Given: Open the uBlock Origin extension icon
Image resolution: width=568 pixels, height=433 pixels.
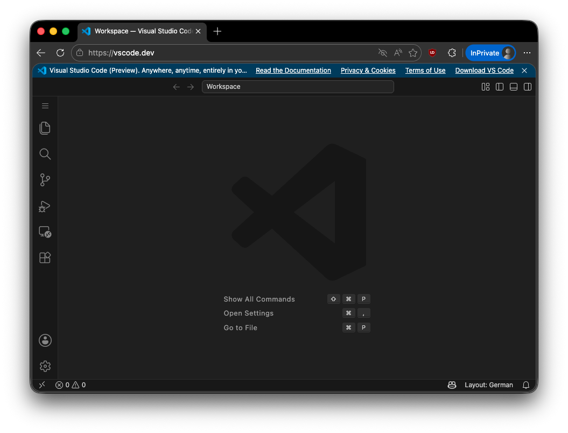Looking at the screenshot, I should click(x=432, y=53).
